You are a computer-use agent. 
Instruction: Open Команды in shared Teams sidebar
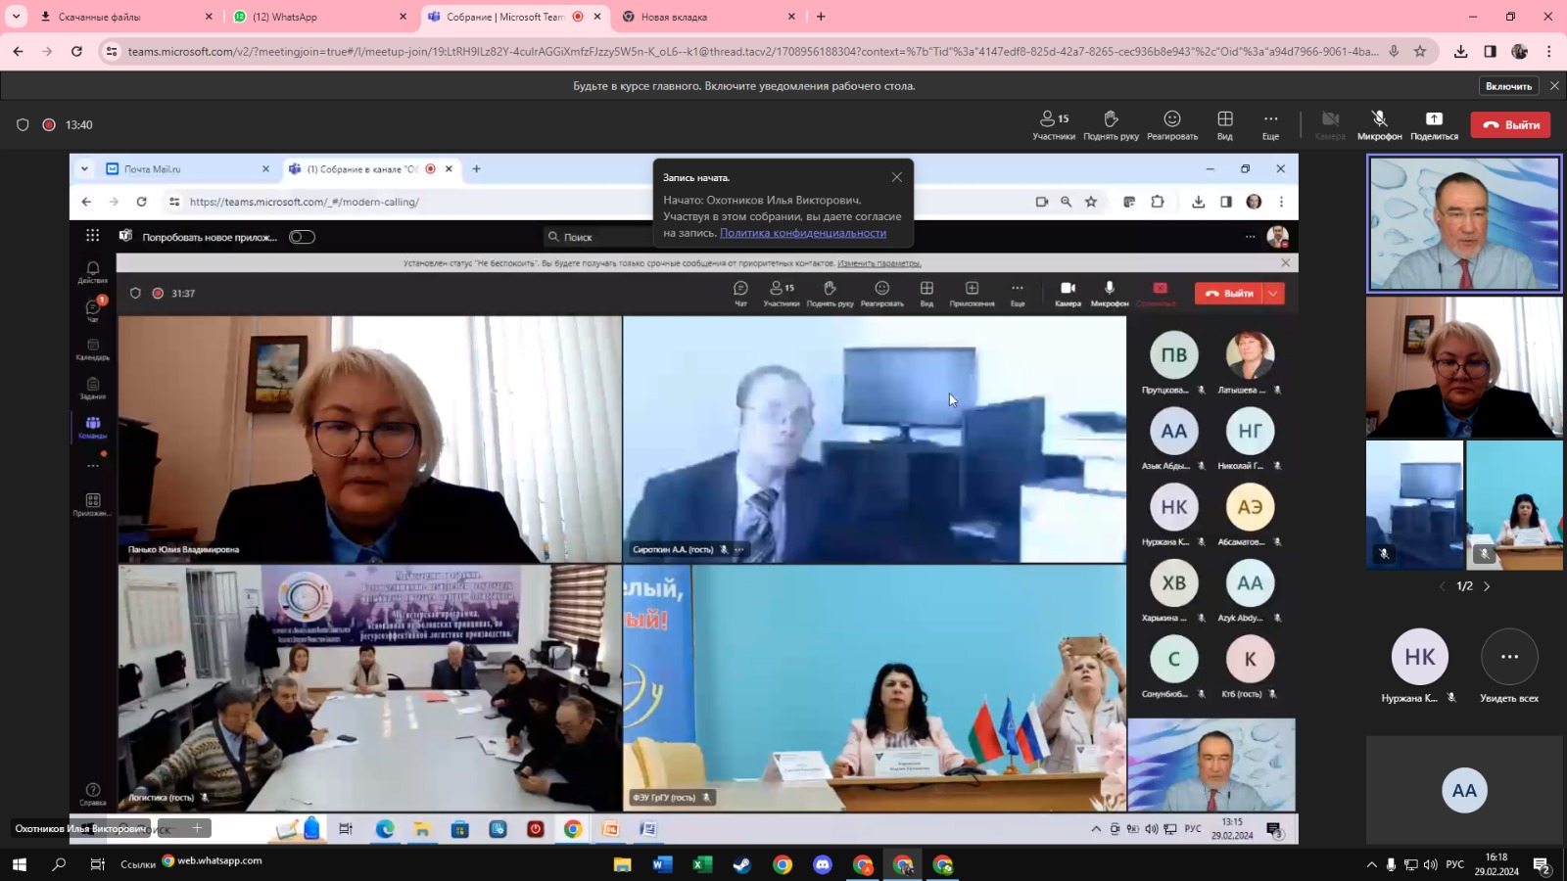tap(93, 427)
